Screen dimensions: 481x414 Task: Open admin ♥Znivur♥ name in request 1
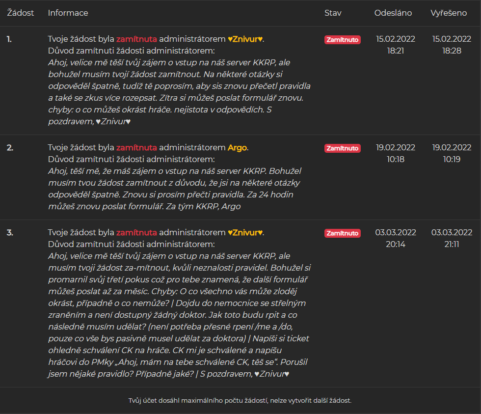coord(245,39)
